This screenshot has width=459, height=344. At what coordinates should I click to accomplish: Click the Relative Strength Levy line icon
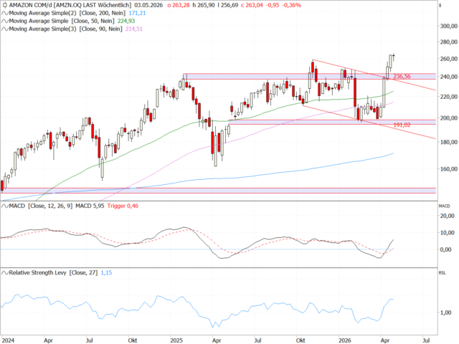4,273
